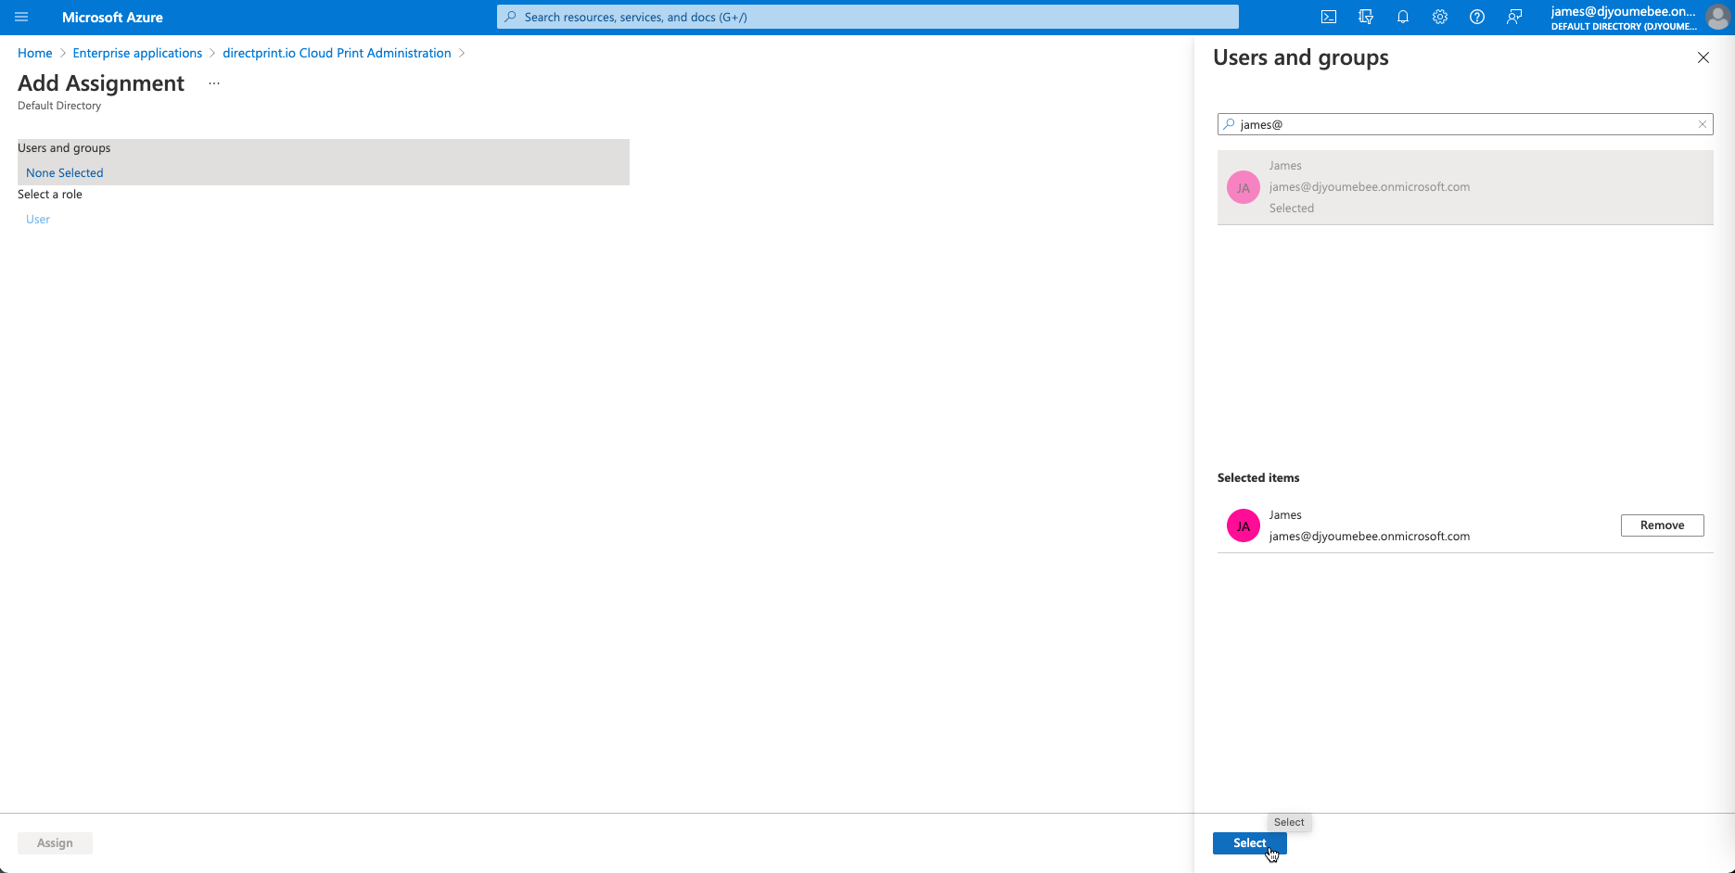Show the notifications bell panel

tap(1402, 17)
